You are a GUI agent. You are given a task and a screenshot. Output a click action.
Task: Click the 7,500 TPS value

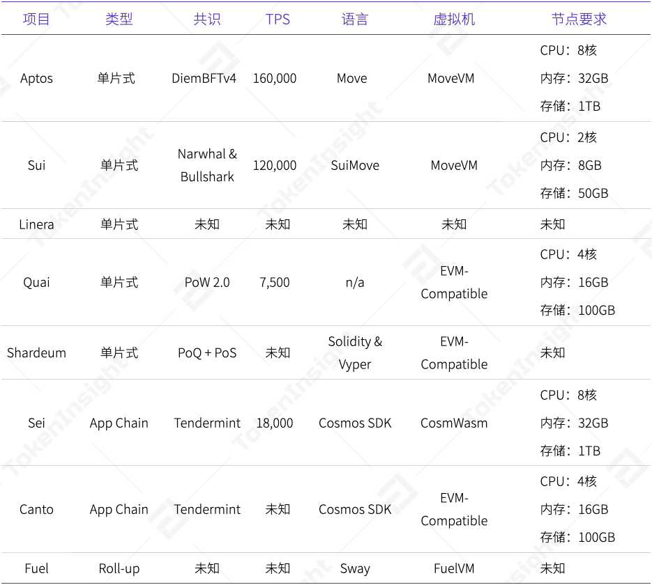click(275, 282)
